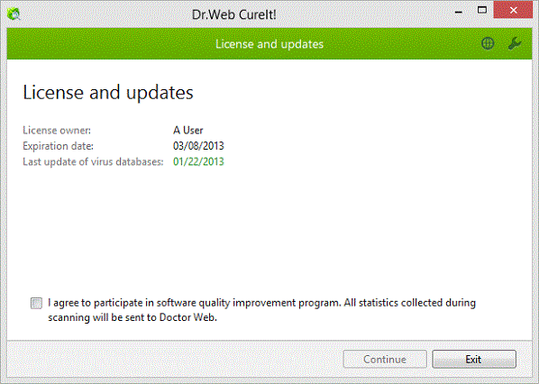The image size is (539, 384).
Task: Click Last update of virus databases label
Action: (93, 162)
